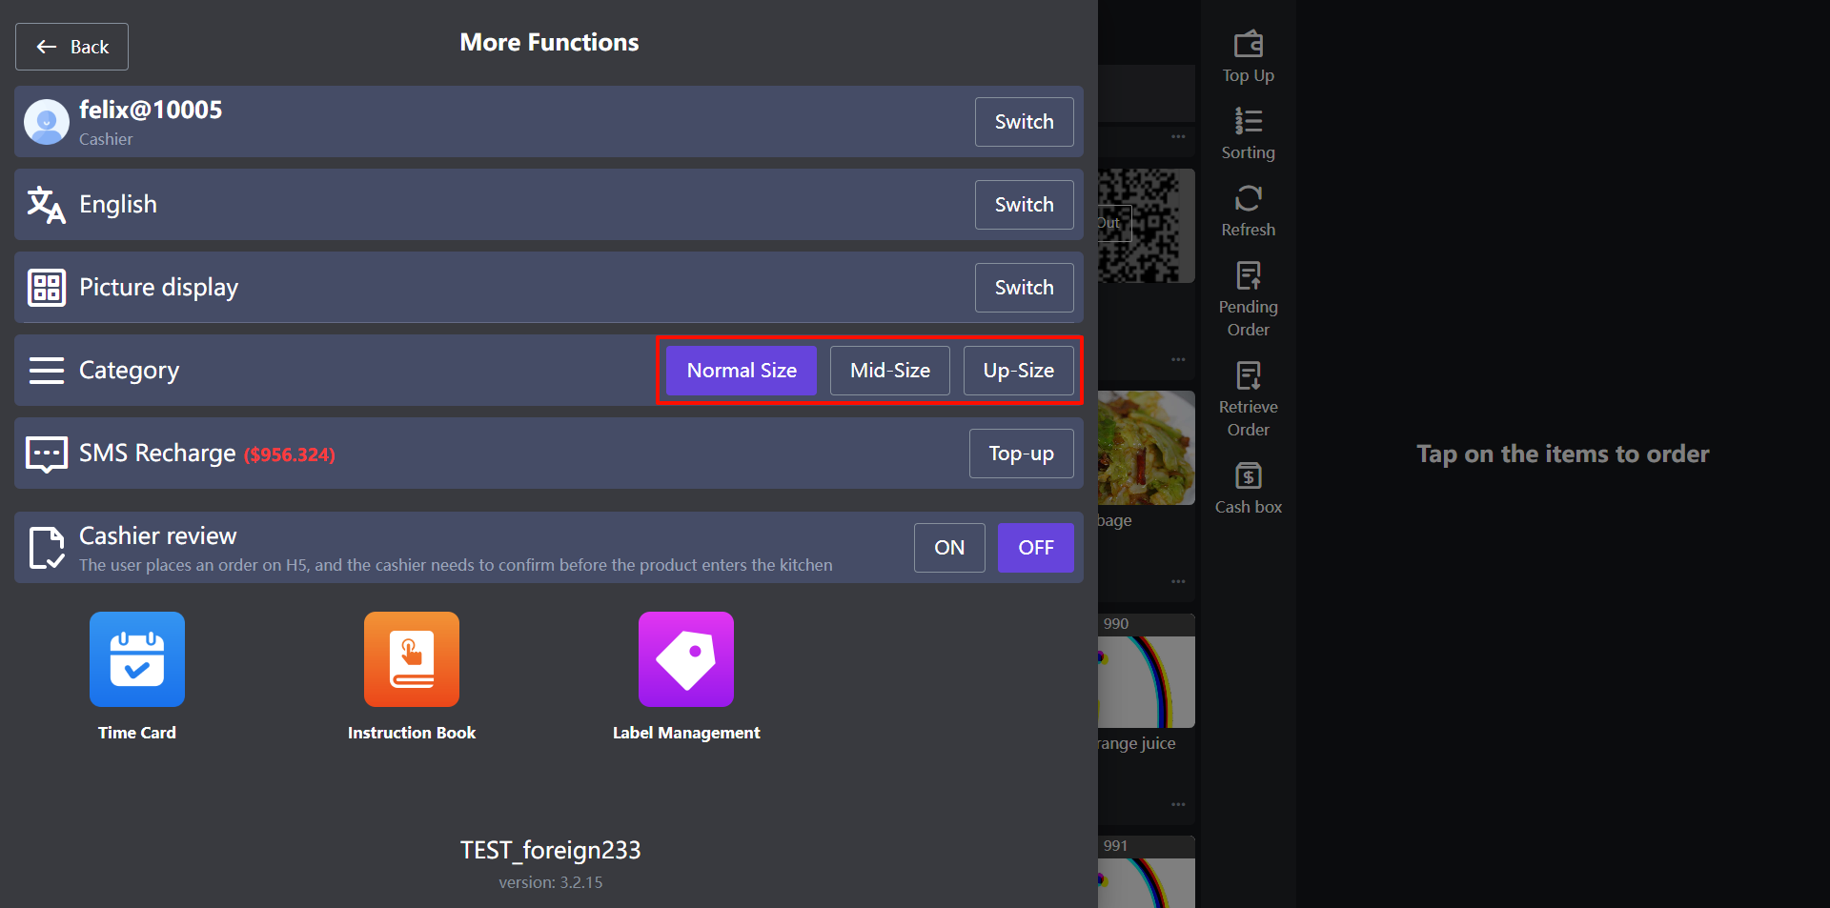This screenshot has height=908, width=1830.
Task: Select Normal Size category option
Action: 742,371
